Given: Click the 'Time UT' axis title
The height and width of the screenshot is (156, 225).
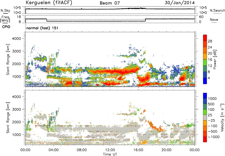Looking at the screenshot, I should point(110,154).
